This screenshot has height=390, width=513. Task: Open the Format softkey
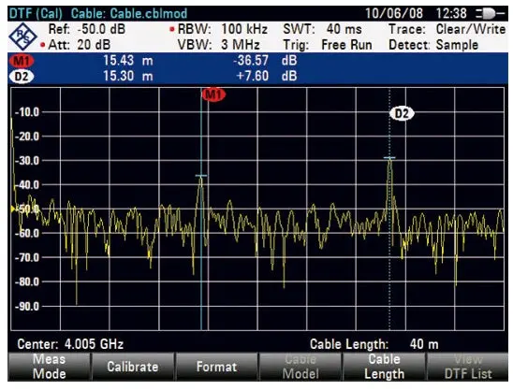[x=216, y=367]
